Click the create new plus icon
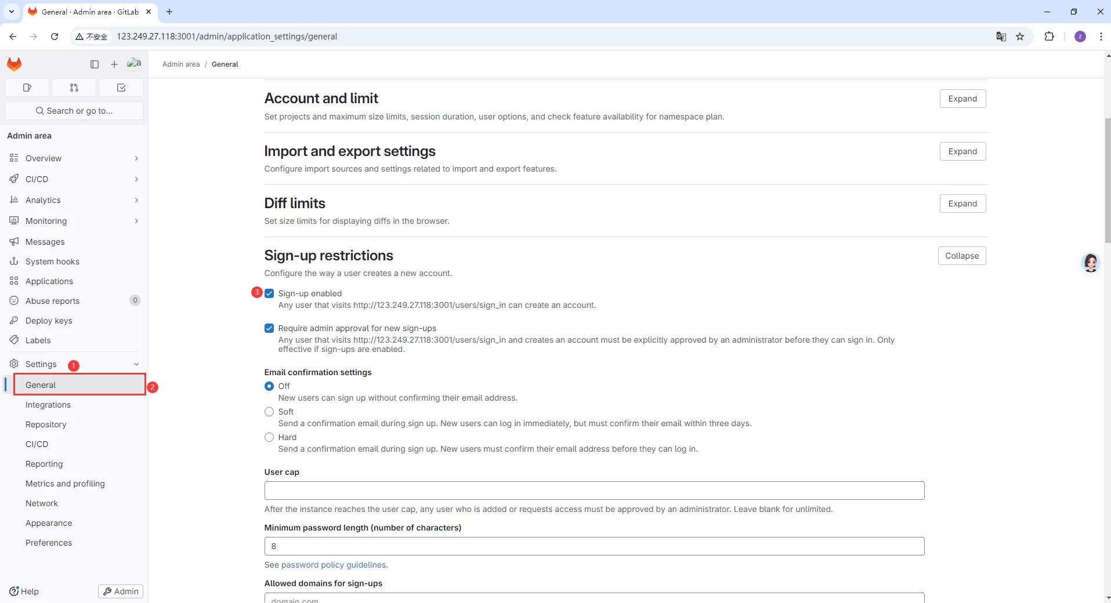1111x603 pixels. point(114,64)
